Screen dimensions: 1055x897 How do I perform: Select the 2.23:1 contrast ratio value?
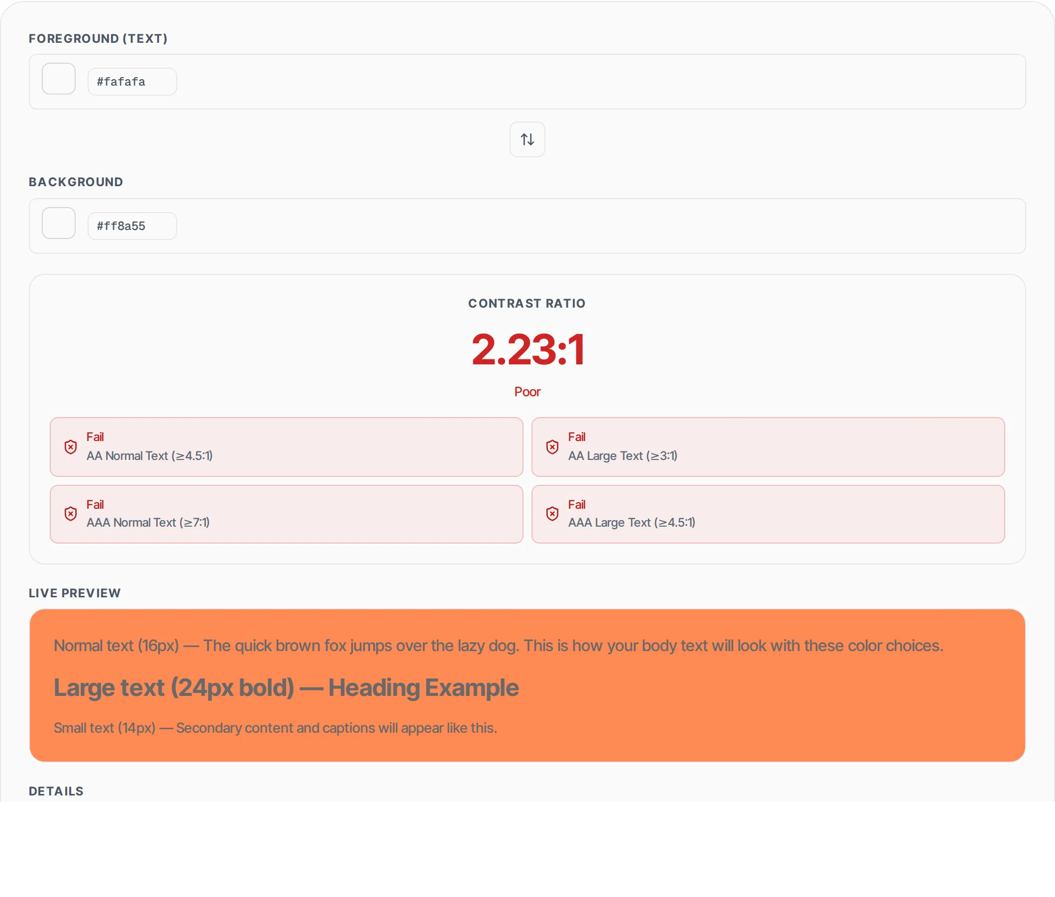[528, 349]
